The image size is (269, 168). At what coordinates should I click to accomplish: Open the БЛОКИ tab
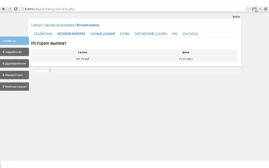click(x=125, y=34)
